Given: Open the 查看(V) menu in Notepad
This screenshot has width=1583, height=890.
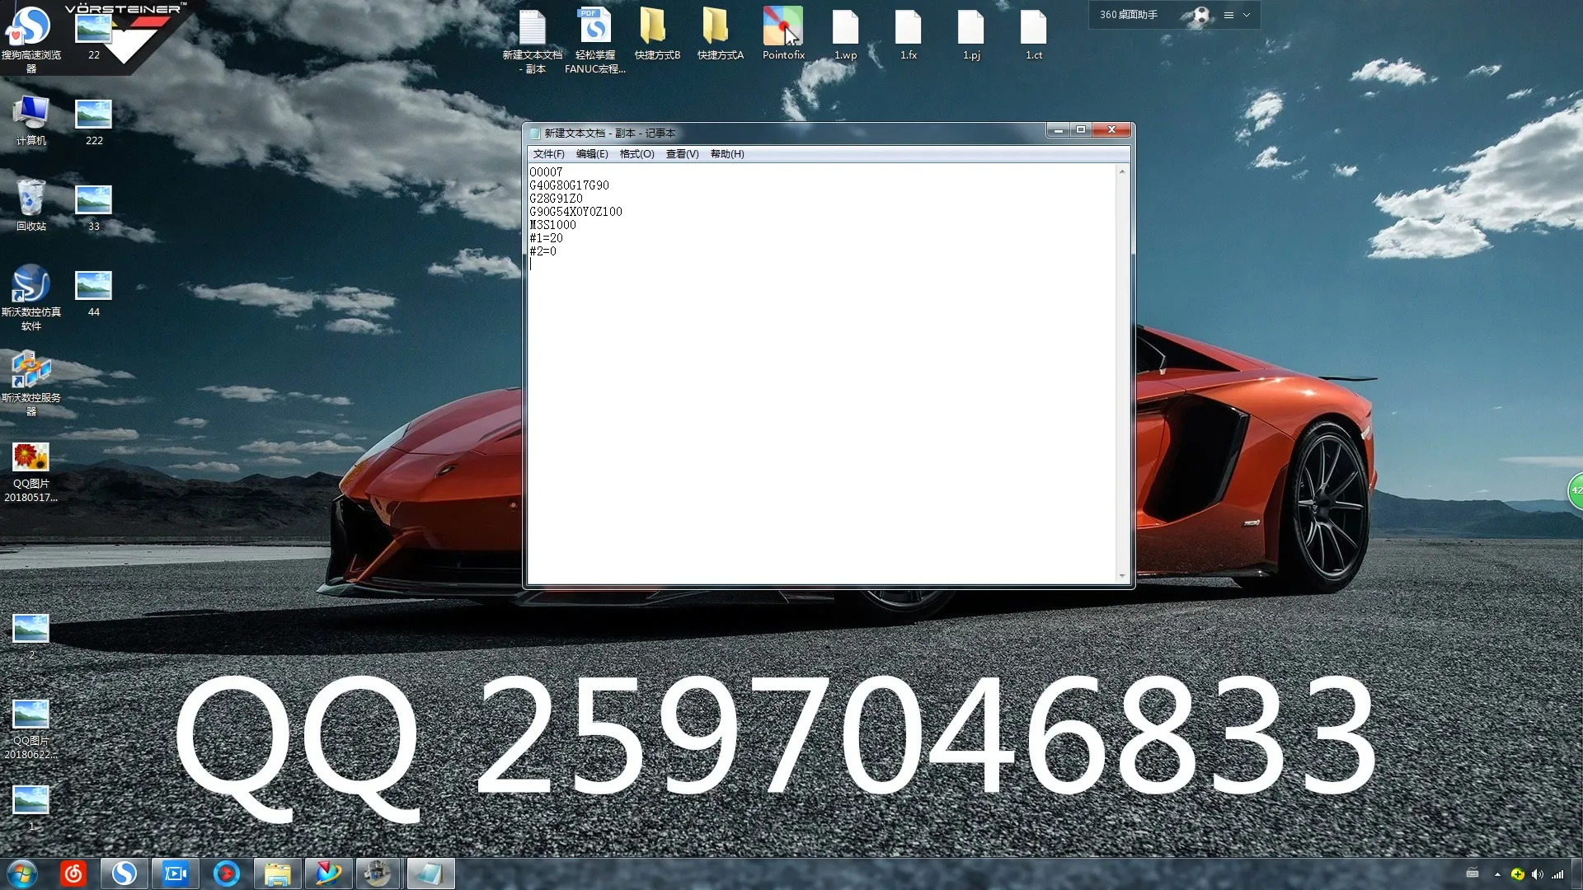Looking at the screenshot, I should click(x=682, y=154).
